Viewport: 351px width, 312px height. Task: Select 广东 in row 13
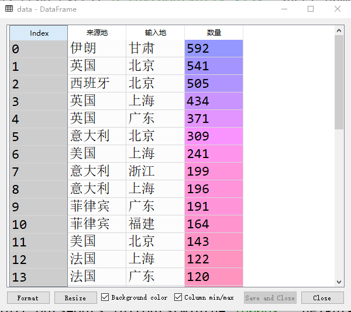click(156, 277)
